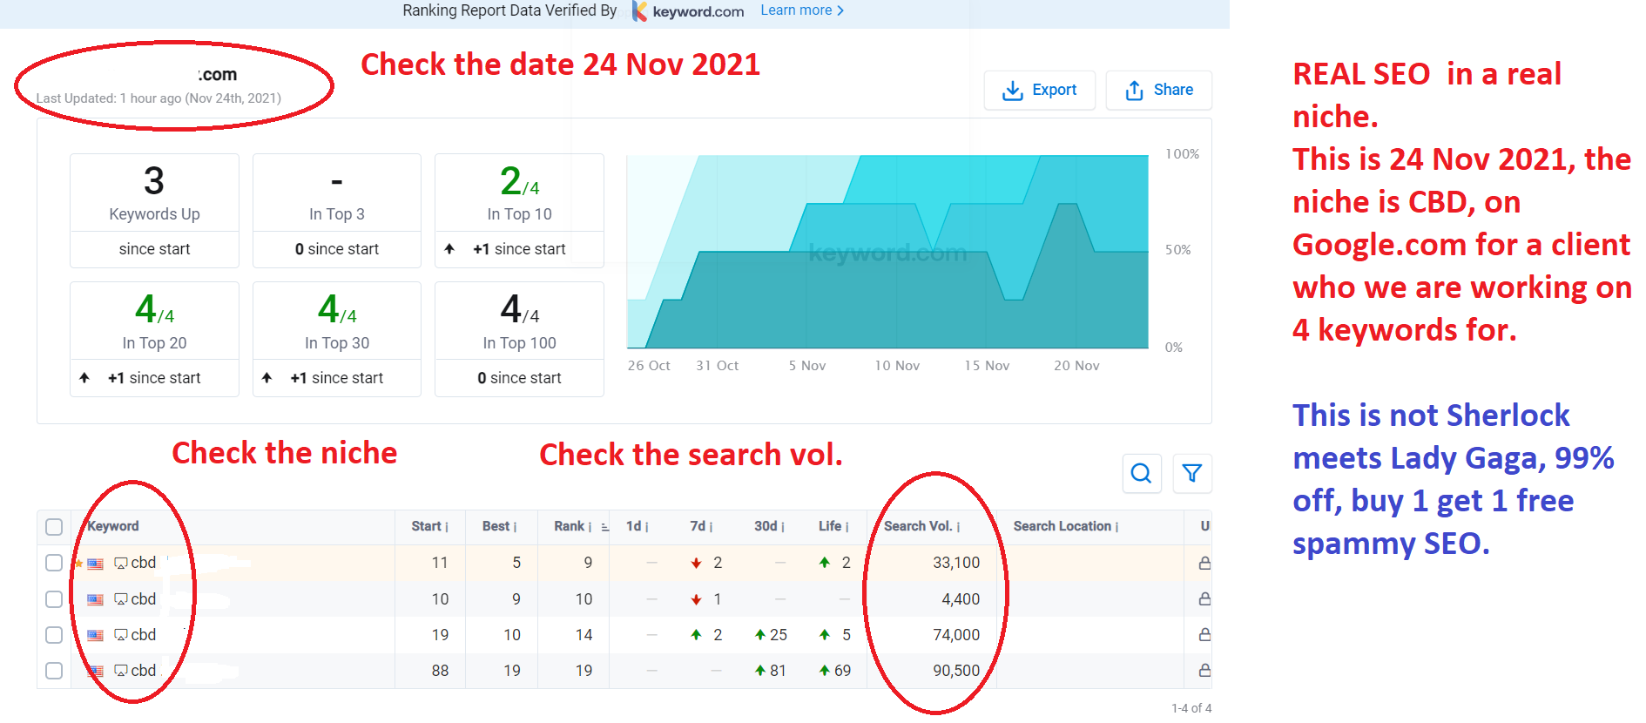Click the sort lines icon beside Rank header
1646x723 pixels.
click(x=605, y=527)
